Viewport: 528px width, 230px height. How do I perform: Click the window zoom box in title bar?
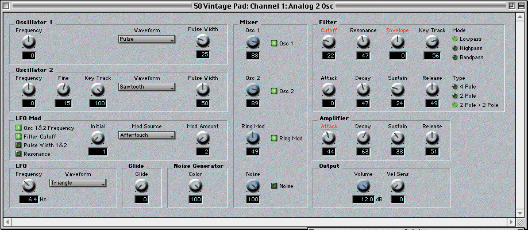pos(512,6)
